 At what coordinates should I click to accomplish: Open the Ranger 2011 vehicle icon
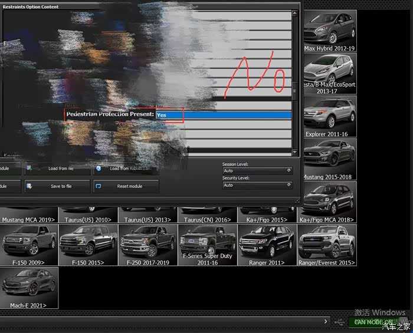click(x=267, y=245)
